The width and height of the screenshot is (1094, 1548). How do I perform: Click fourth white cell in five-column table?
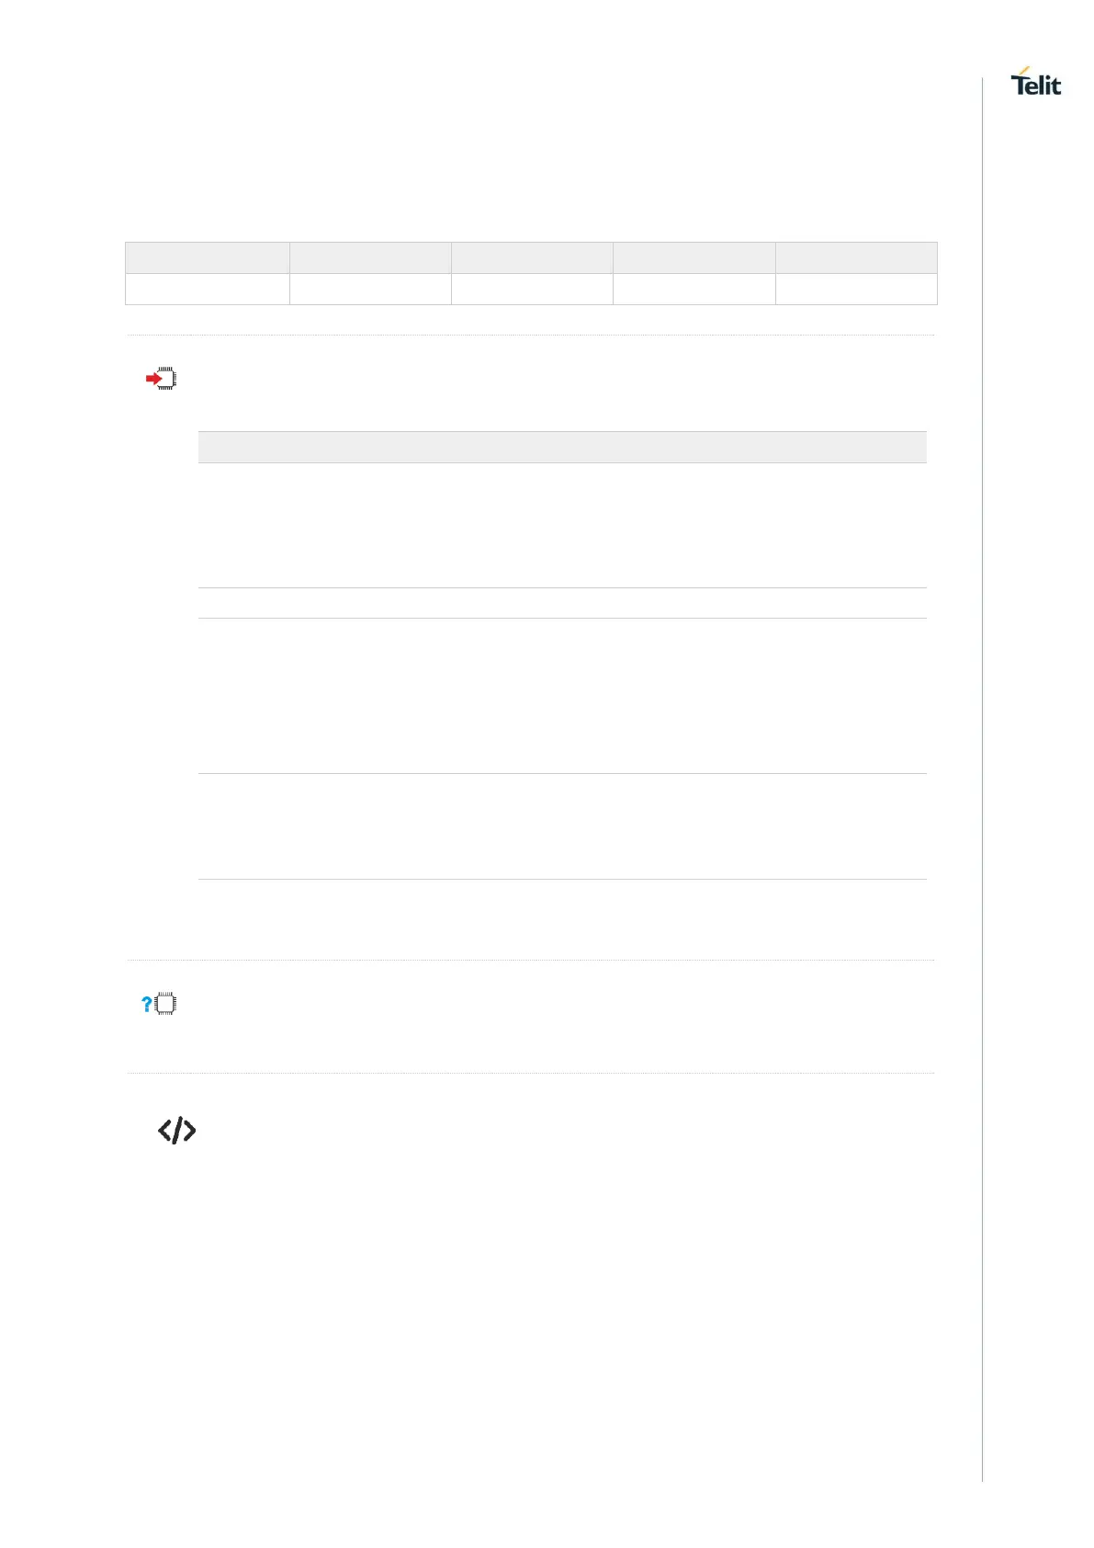coord(694,289)
